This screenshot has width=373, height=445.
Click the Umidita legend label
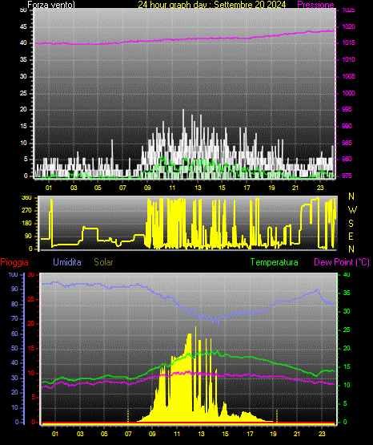(x=67, y=262)
